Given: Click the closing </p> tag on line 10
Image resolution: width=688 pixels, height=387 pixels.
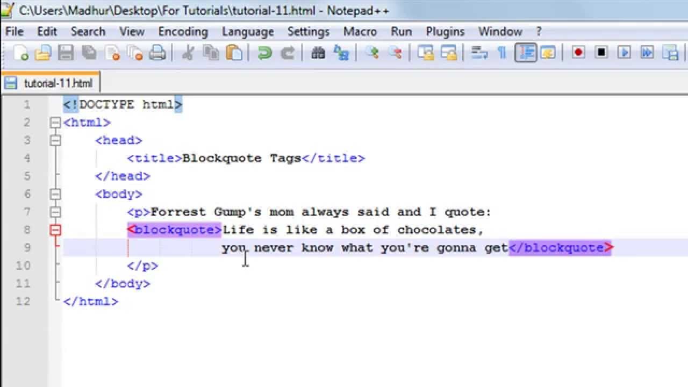Looking at the screenshot, I should pos(142,266).
